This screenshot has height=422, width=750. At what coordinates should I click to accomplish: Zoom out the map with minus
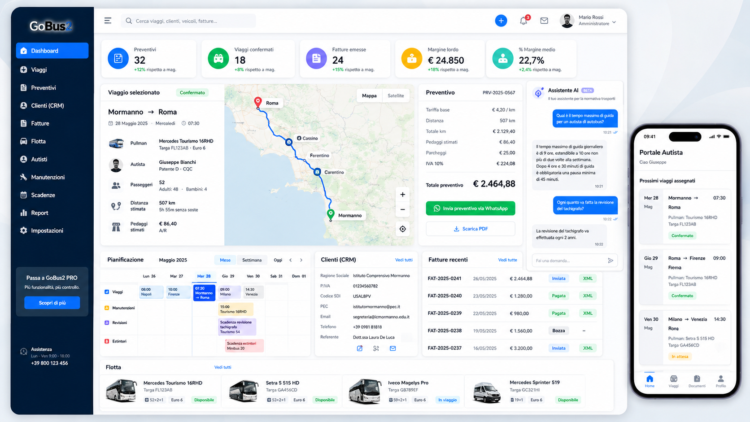402,209
